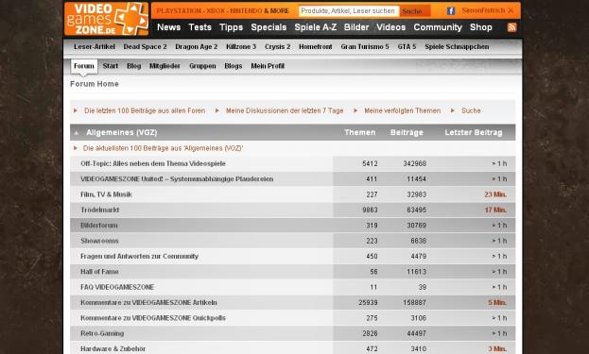Select the Start tab
Viewport: 589px width, 354px height.
tap(111, 66)
